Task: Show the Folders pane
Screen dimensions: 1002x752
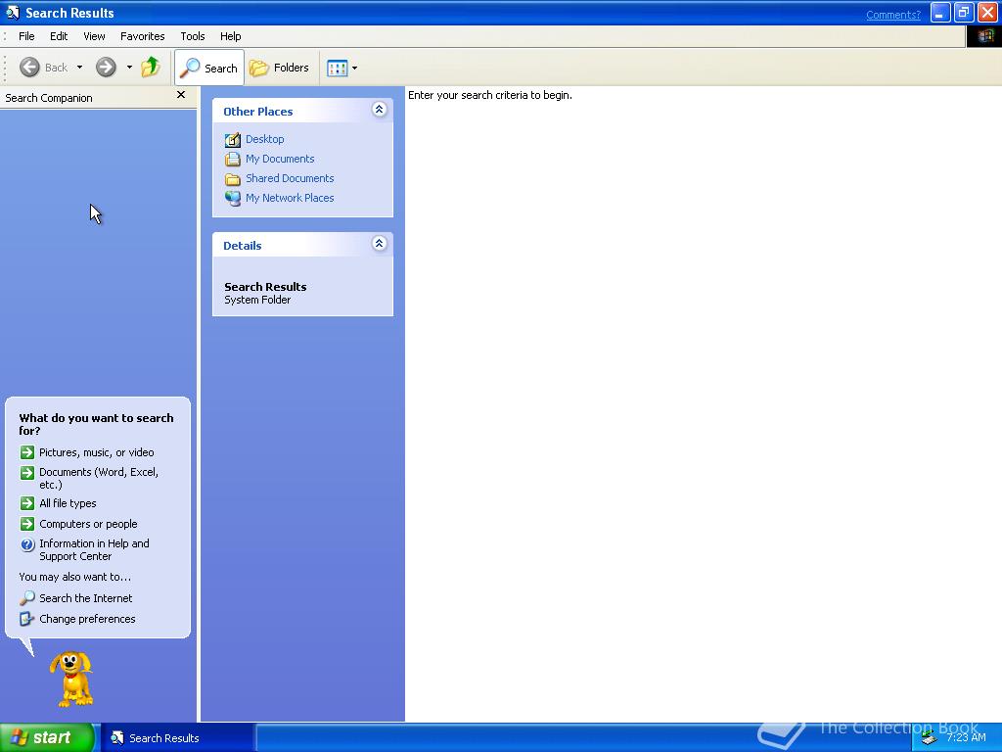Action: coord(279,68)
